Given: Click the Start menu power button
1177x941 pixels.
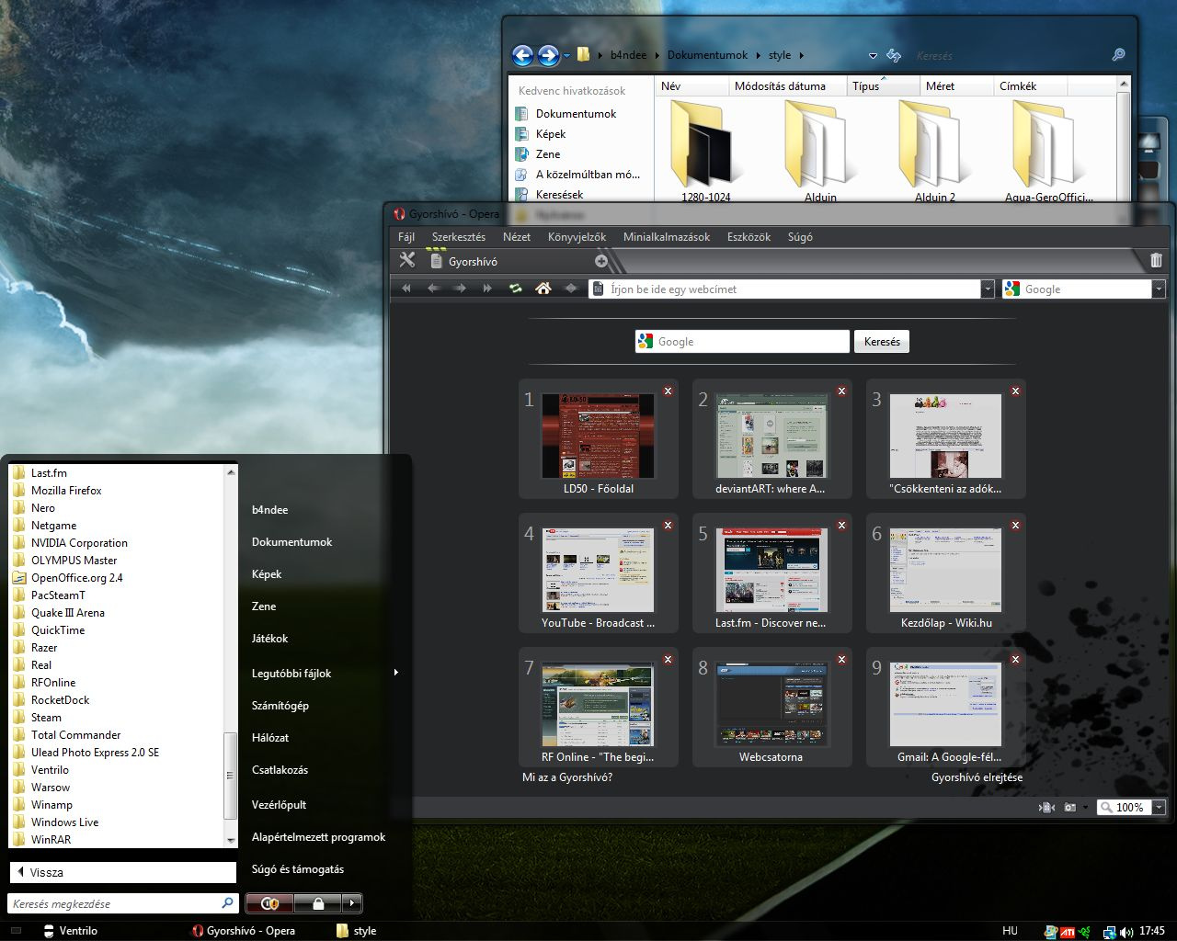Looking at the screenshot, I should pyautogui.click(x=270, y=903).
